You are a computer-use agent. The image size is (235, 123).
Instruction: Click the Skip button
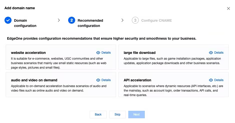click(x=117, y=115)
